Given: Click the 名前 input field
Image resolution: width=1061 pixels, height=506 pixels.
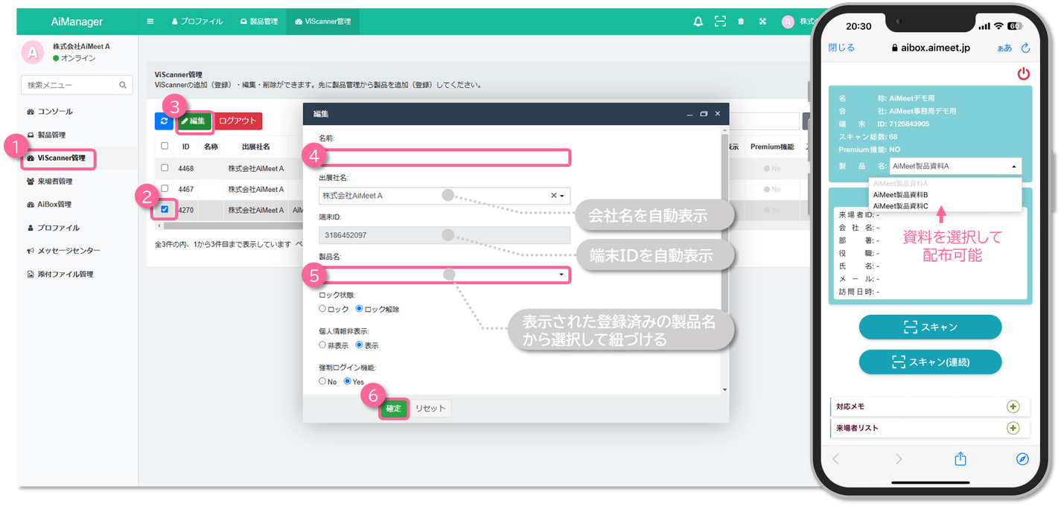Looking at the screenshot, I should tap(445, 157).
